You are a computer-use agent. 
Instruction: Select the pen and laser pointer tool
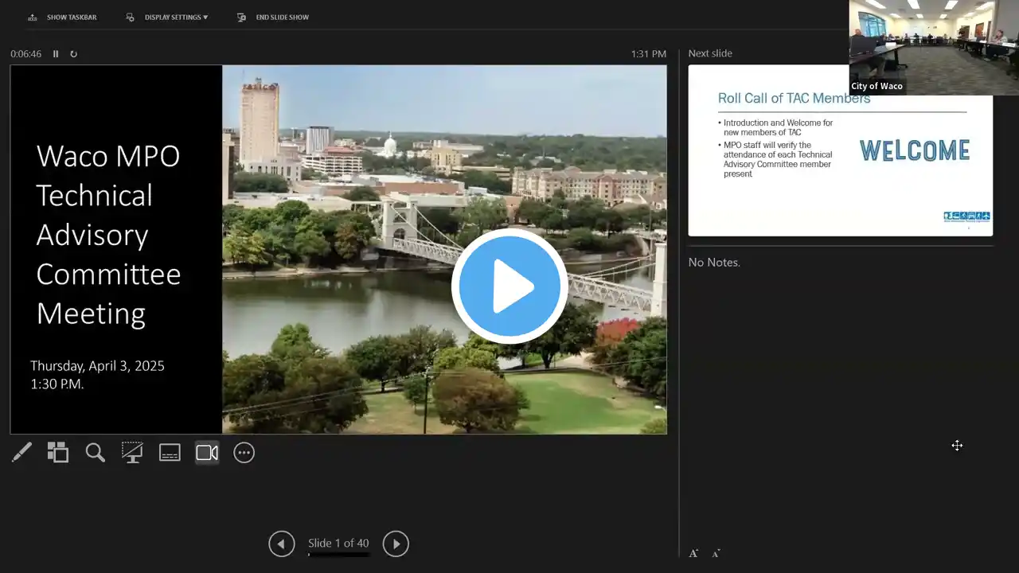[21, 453]
